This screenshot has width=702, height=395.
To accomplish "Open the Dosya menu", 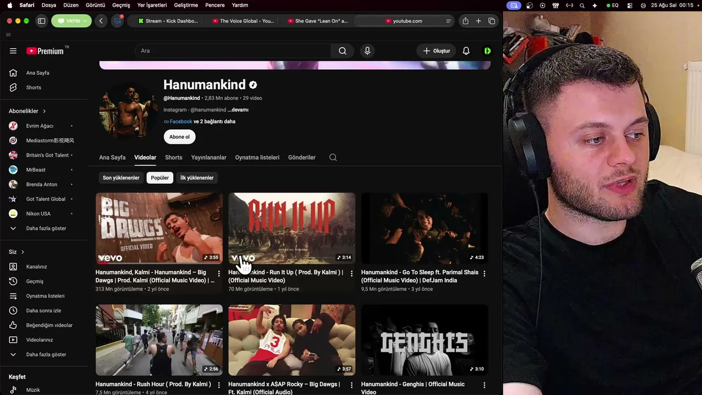I will 49,5.
